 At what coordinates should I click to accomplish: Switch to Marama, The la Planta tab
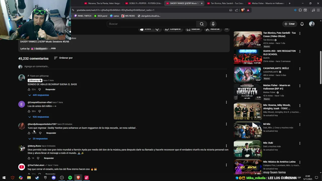click(x=102, y=3)
